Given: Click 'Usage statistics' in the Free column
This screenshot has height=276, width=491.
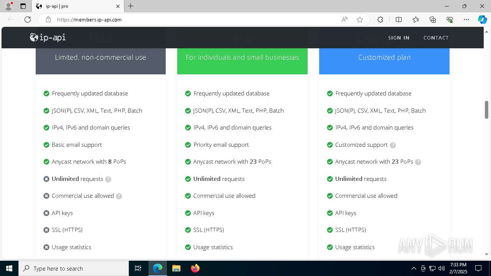Looking at the screenshot, I should pyautogui.click(x=71, y=247).
